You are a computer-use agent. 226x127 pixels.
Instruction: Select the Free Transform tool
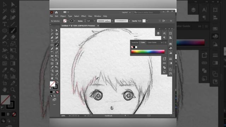pyautogui.click(x=56, y=56)
